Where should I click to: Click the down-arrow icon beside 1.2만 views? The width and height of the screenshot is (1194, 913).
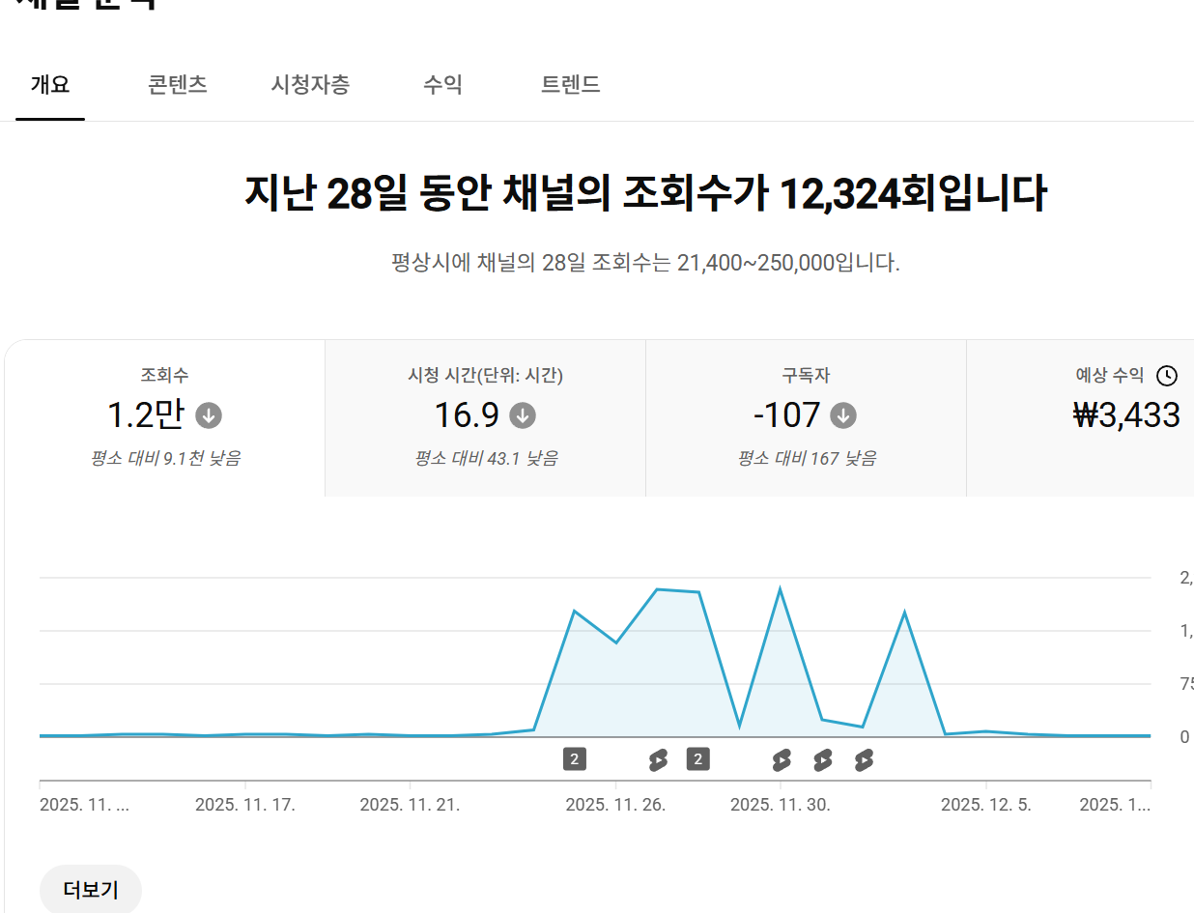point(209,415)
